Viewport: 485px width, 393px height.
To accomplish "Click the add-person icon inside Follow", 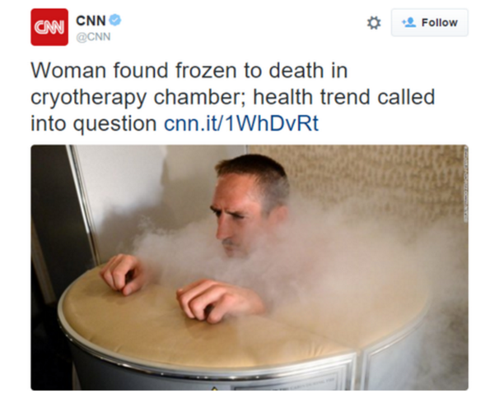I will point(409,22).
